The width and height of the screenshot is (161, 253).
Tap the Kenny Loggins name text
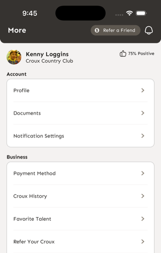(x=47, y=54)
